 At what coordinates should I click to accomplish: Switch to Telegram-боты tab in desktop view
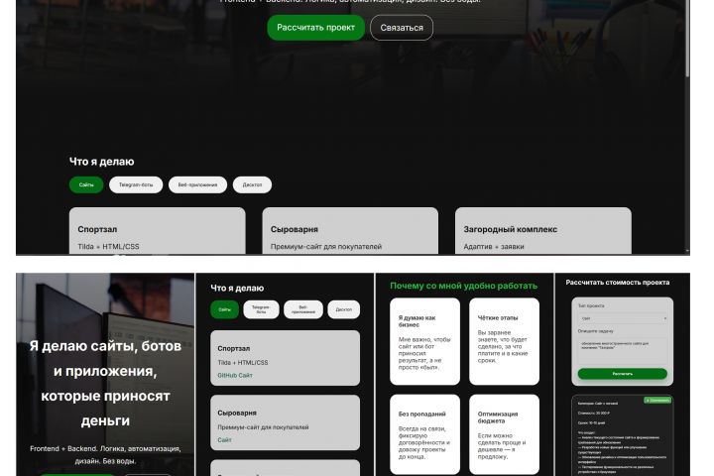tap(136, 184)
